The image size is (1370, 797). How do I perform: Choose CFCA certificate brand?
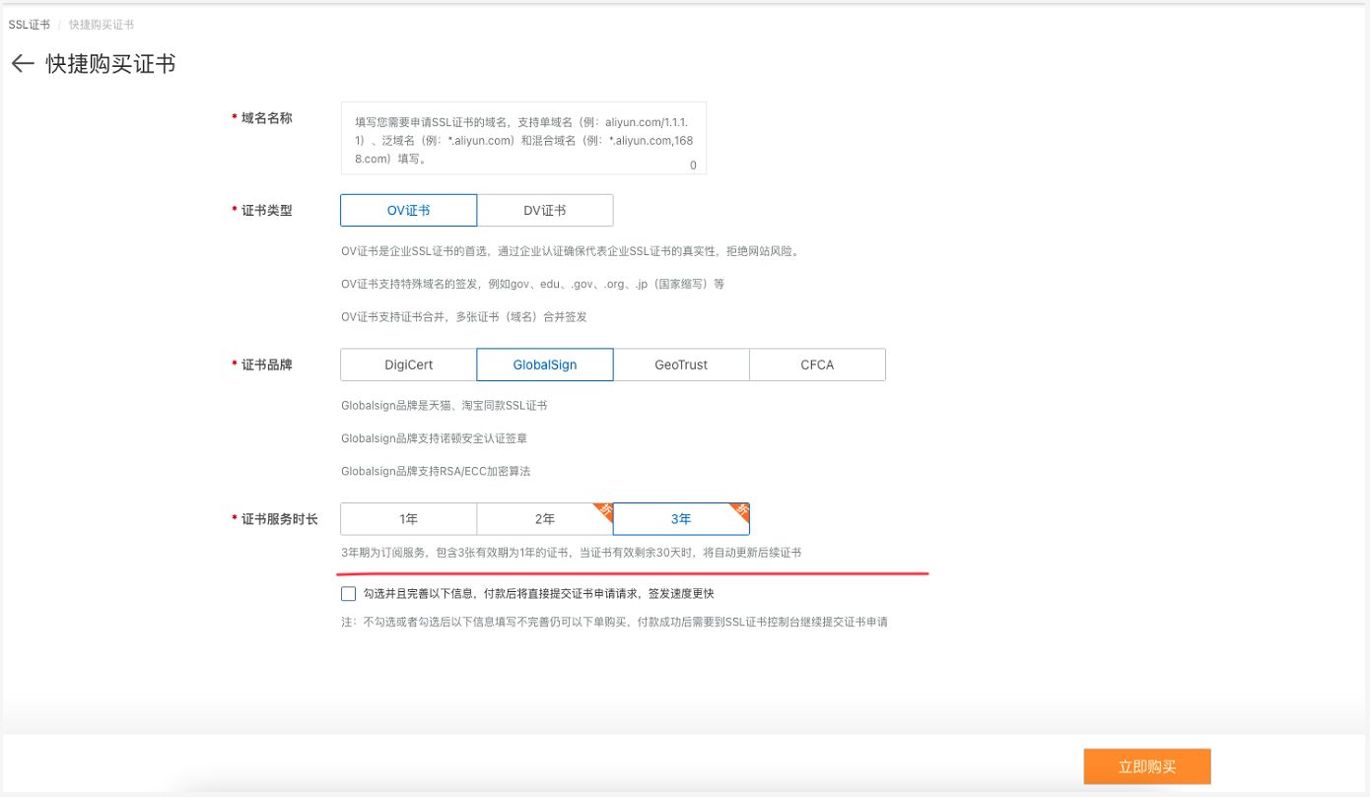(x=817, y=365)
